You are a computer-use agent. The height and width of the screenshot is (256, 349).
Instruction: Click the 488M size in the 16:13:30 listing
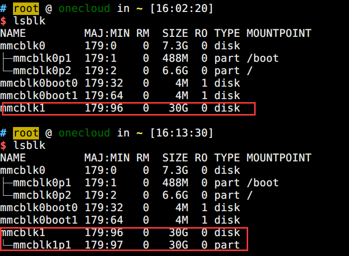(175, 183)
